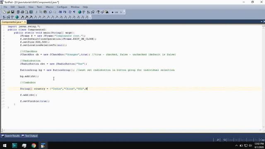265x149 pixels.
Task: Click the compare icon in the lower toolbar
Action: pyautogui.click(x=8, y=17)
